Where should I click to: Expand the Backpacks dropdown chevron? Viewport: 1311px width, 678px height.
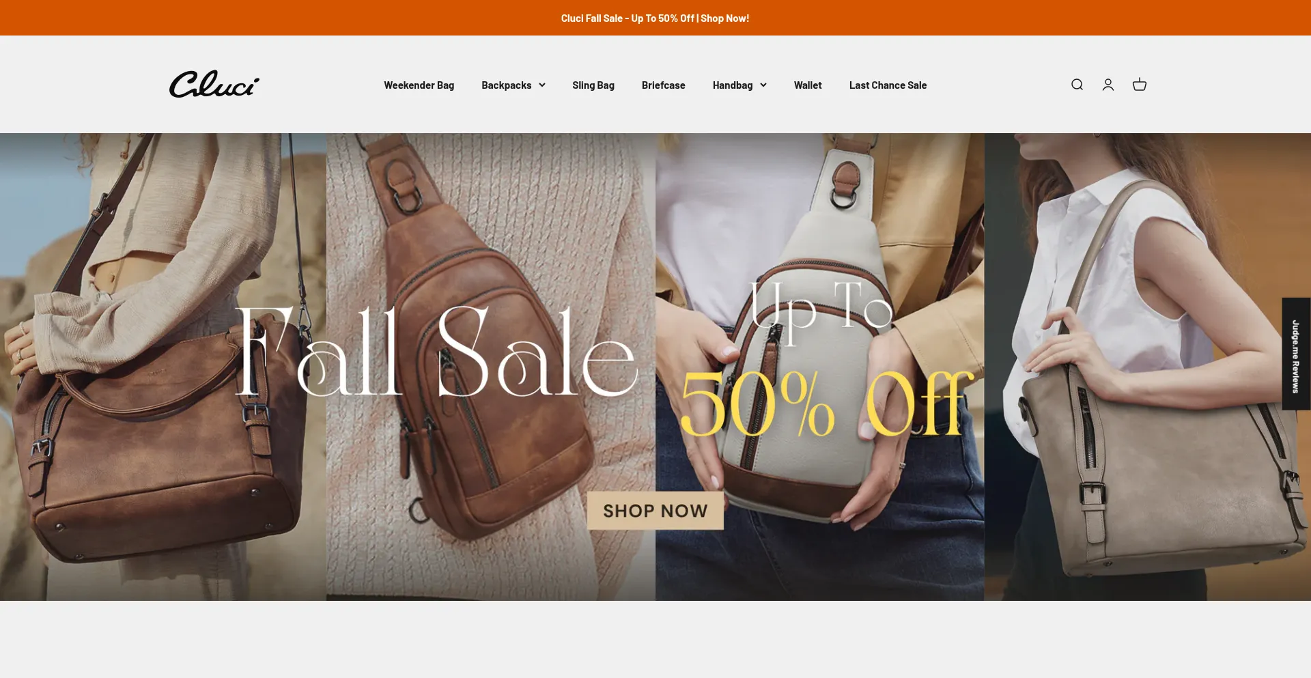[542, 85]
